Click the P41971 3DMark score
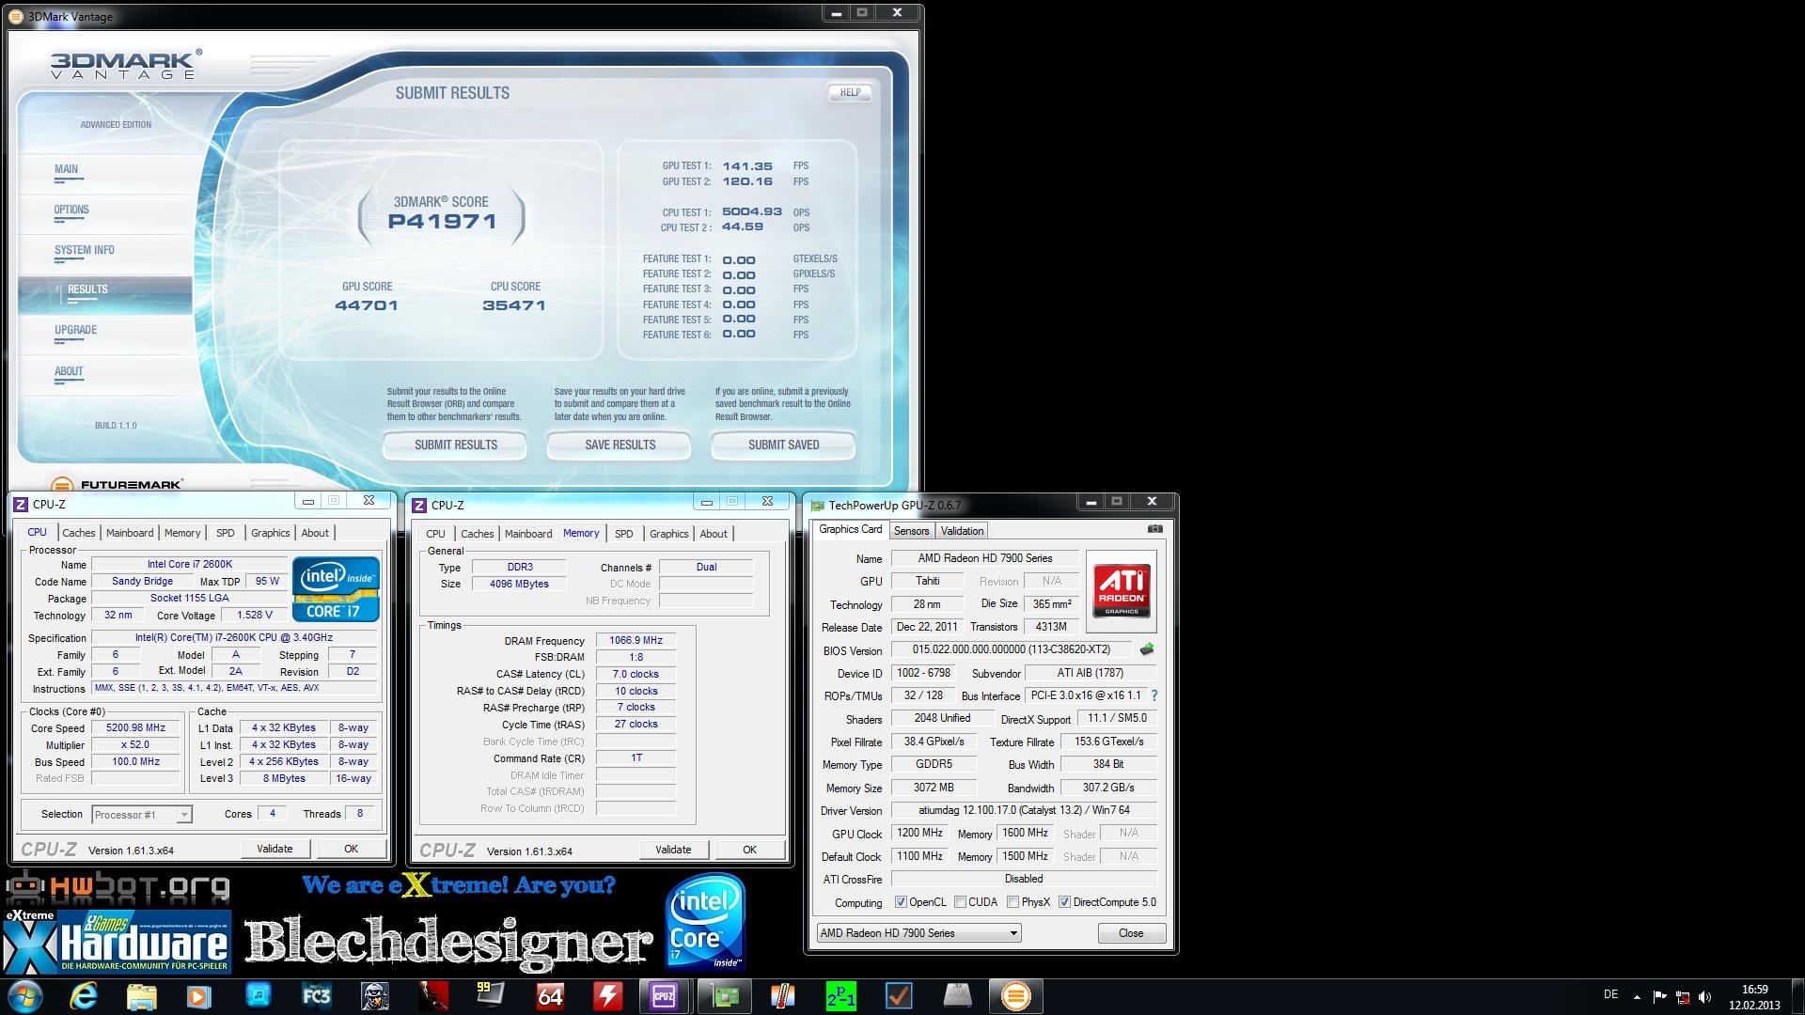 coord(442,222)
